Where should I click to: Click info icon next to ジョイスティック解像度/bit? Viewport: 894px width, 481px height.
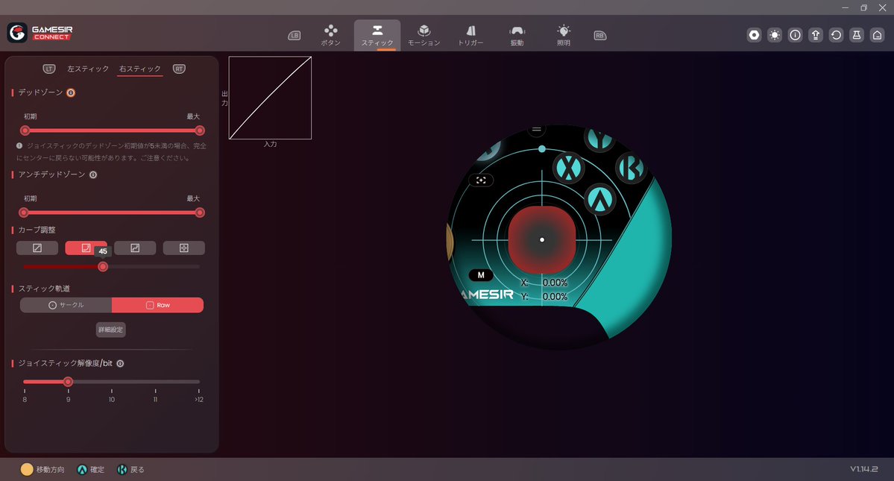pyautogui.click(x=120, y=364)
